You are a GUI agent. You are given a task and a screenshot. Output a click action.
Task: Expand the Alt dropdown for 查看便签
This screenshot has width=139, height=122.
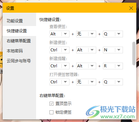coord(59,34)
